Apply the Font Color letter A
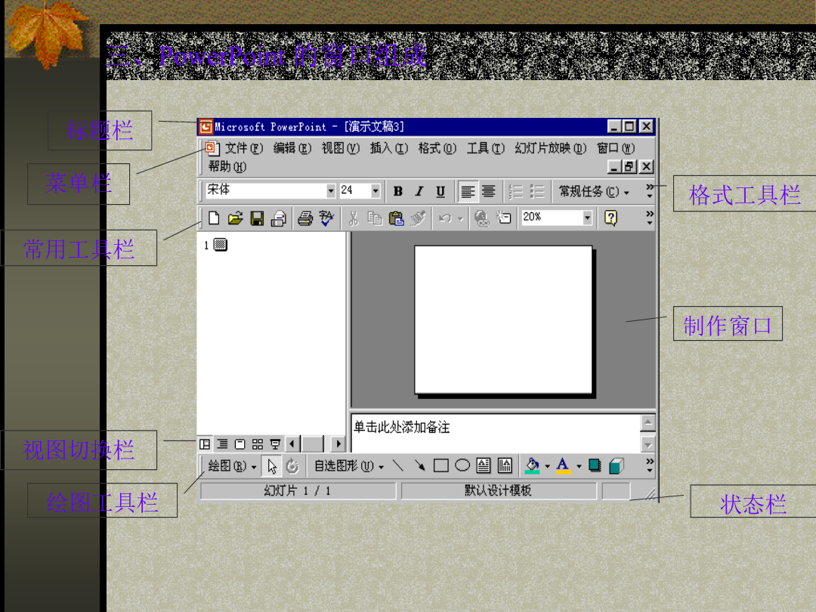Screen dimensions: 816x612 pyautogui.click(x=563, y=465)
